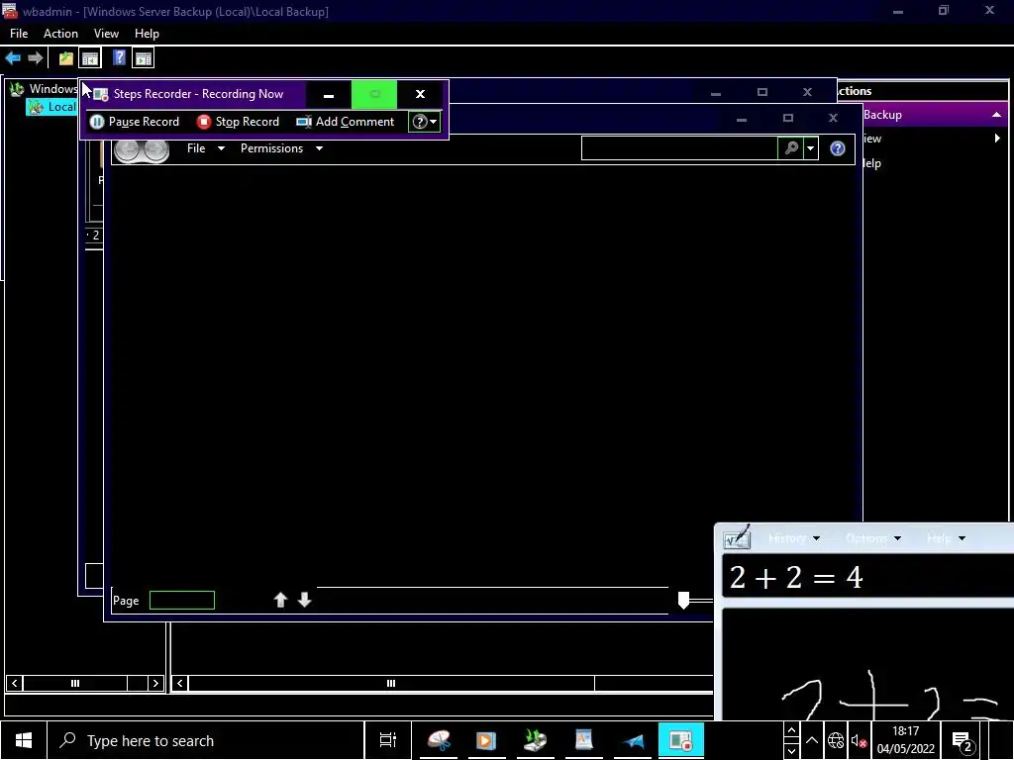The image size is (1014, 760).
Task: Click the Math Input Panel app icon
Action: tap(737, 537)
